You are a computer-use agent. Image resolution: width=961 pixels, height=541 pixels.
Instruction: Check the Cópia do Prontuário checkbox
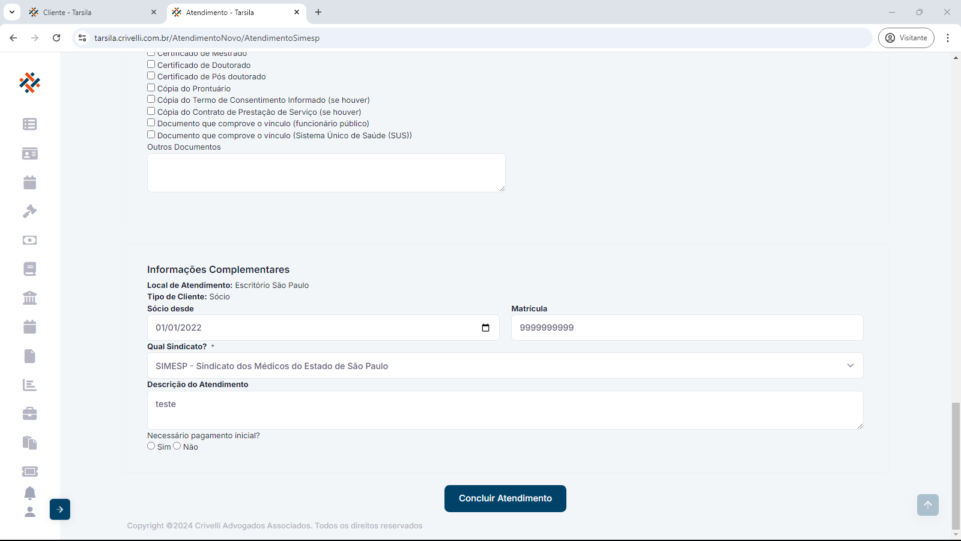point(151,88)
